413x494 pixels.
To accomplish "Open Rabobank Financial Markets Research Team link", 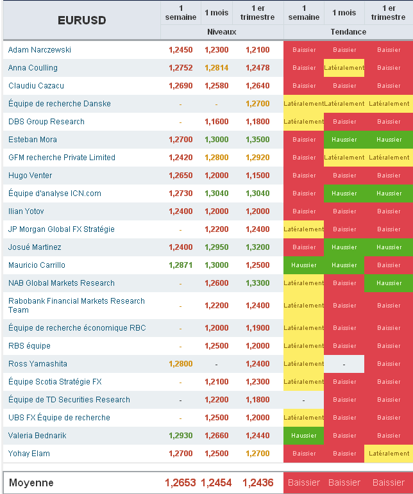I will [76, 306].
